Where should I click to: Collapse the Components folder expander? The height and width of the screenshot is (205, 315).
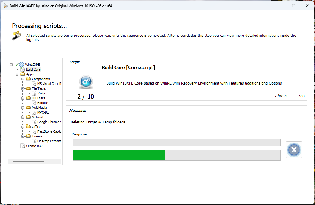tap(22, 79)
